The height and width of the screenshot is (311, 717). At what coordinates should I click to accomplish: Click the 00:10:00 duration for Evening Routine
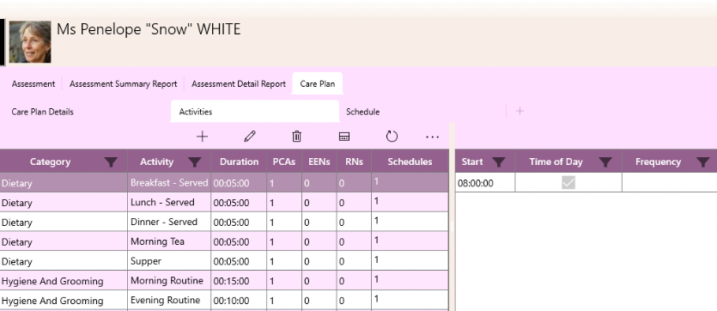239,301
